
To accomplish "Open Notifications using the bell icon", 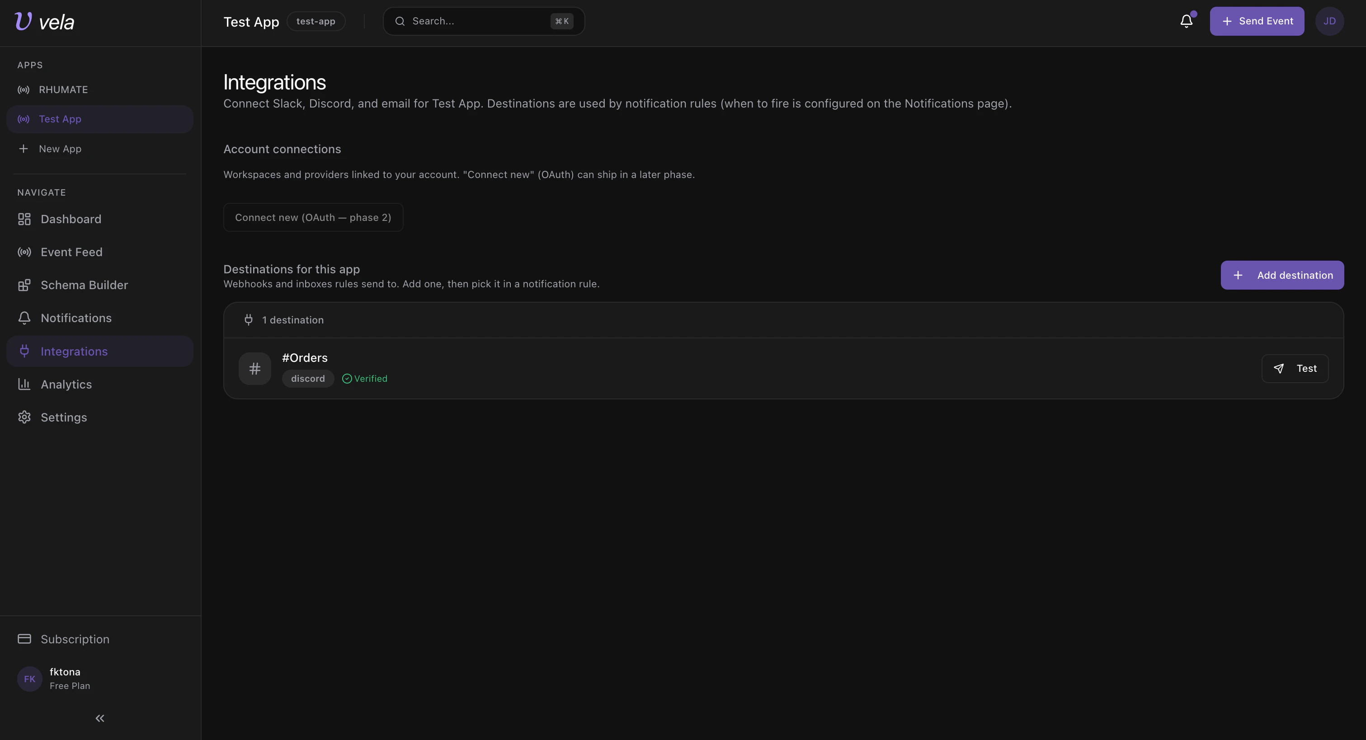I will (x=24, y=318).
